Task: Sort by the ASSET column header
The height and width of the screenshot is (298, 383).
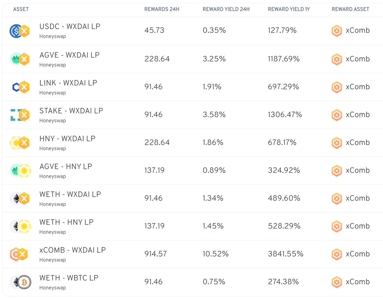Action: [x=21, y=9]
